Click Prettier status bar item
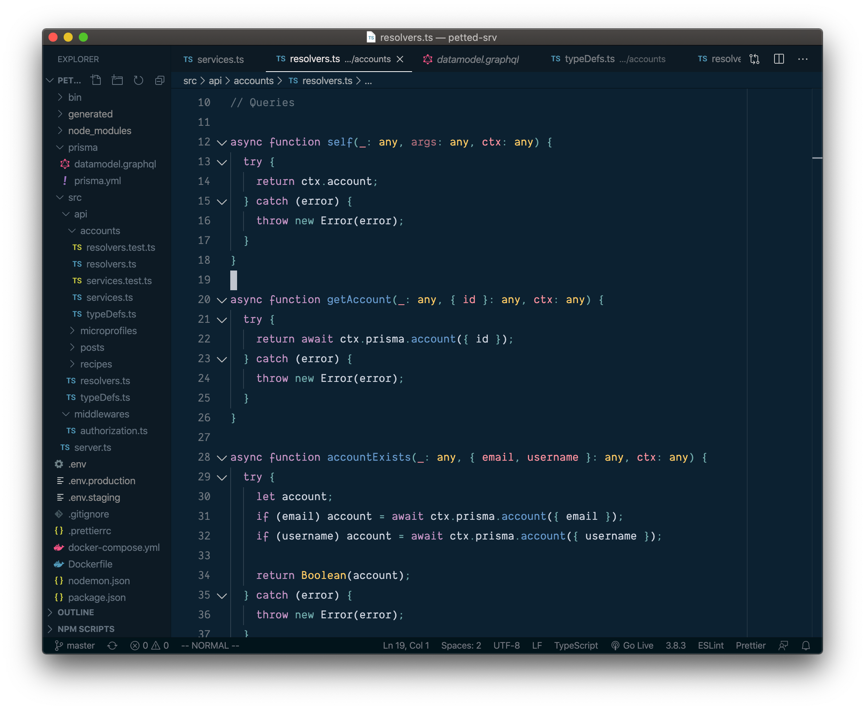This screenshot has height=710, width=865. 751,645
